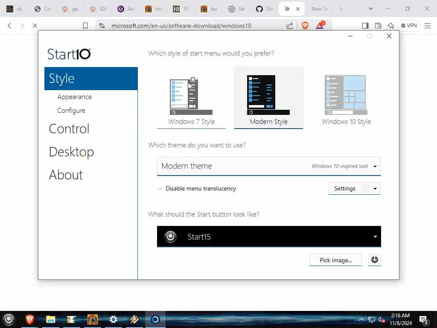Switch to the New Tab tab
This screenshot has height=328, width=437.
320,9
